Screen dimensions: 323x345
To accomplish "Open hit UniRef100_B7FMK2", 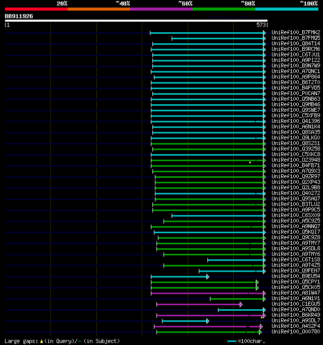I will [296, 32].
